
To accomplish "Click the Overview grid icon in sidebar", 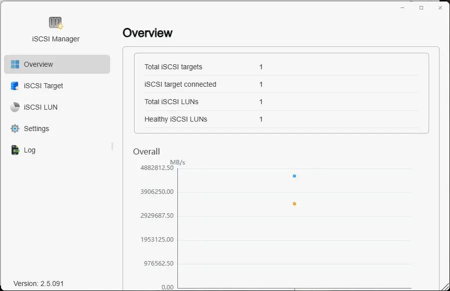I will pos(15,64).
